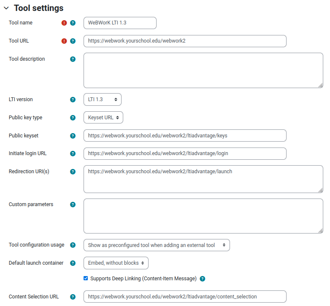330x306 pixels.
Task: Open the LTI version dropdown
Action: [103, 99]
